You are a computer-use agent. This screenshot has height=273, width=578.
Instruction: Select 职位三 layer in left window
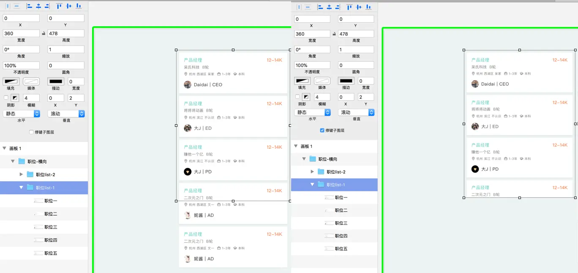[44, 227]
